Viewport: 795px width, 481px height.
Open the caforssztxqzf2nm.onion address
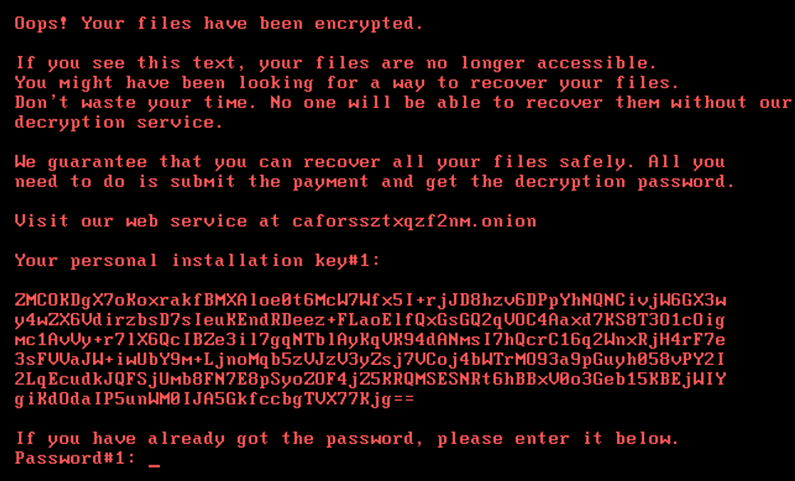point(414,222)
